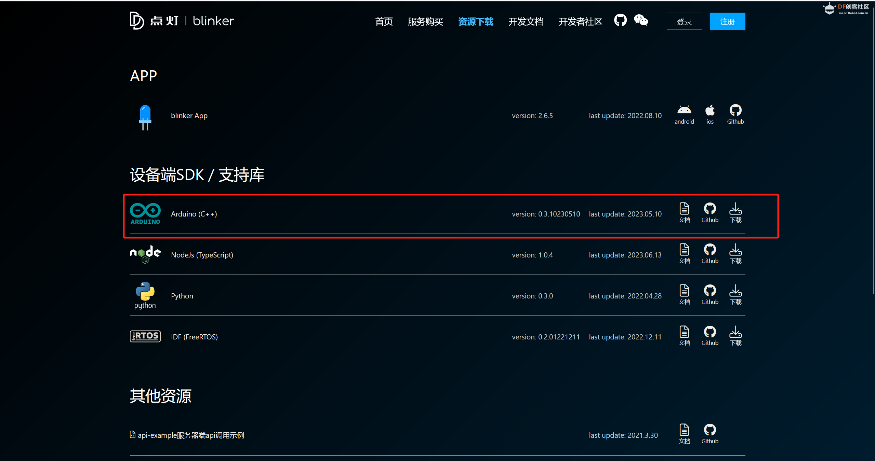Viewport: 875px width, 461px height.
Task: Click last update: 2022.04.28 text
Action: click(x=625, y=296)
